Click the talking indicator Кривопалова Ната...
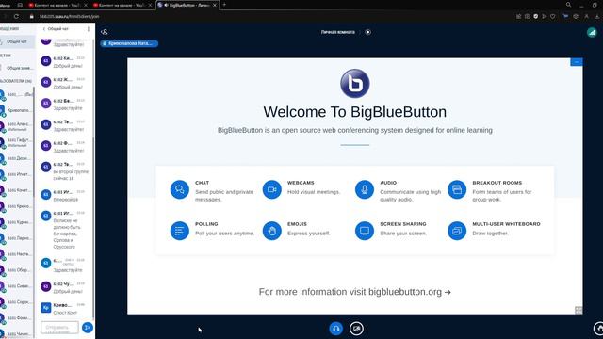 [x=129, y=43]
